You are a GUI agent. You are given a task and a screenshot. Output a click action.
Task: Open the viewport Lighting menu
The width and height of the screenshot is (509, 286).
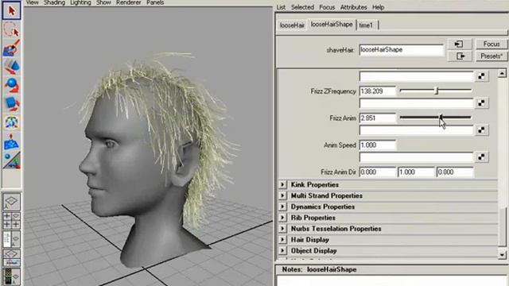(80, 2)
